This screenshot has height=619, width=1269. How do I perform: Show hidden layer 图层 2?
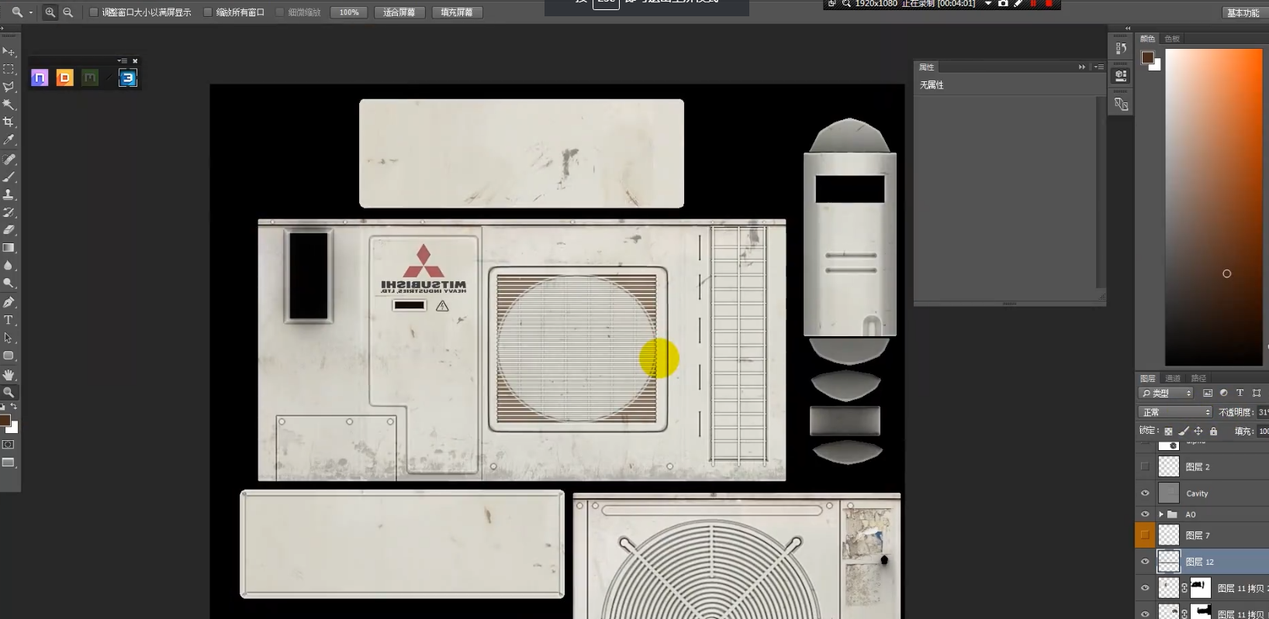click(1145, 466)
